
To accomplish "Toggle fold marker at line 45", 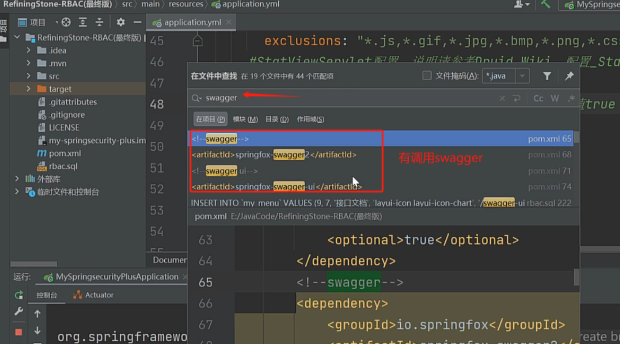I will (198, 41).
